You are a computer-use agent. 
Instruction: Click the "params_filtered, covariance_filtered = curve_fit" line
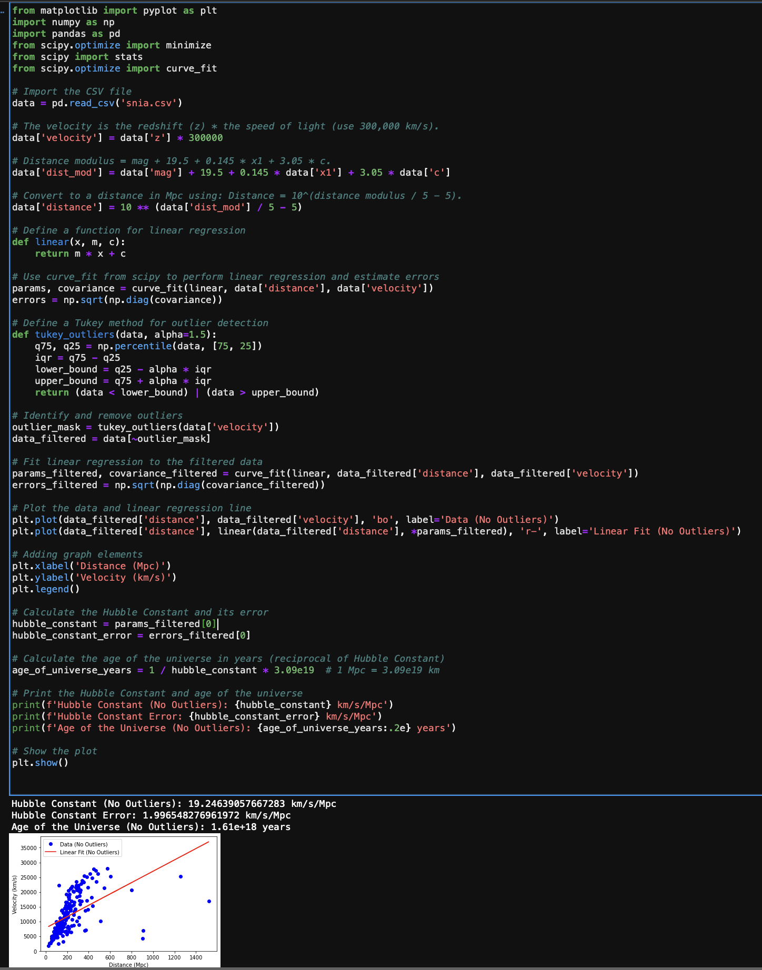[325, 473]
